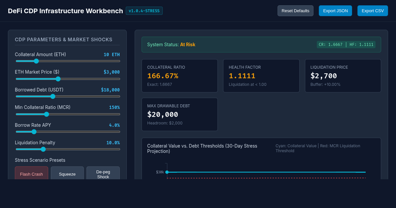Click the 4.0% borrow rate value
This screenshot has height=208, width=396.
115,125
